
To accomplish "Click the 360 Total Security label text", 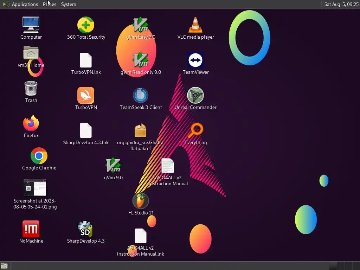I will coord(86,37).
